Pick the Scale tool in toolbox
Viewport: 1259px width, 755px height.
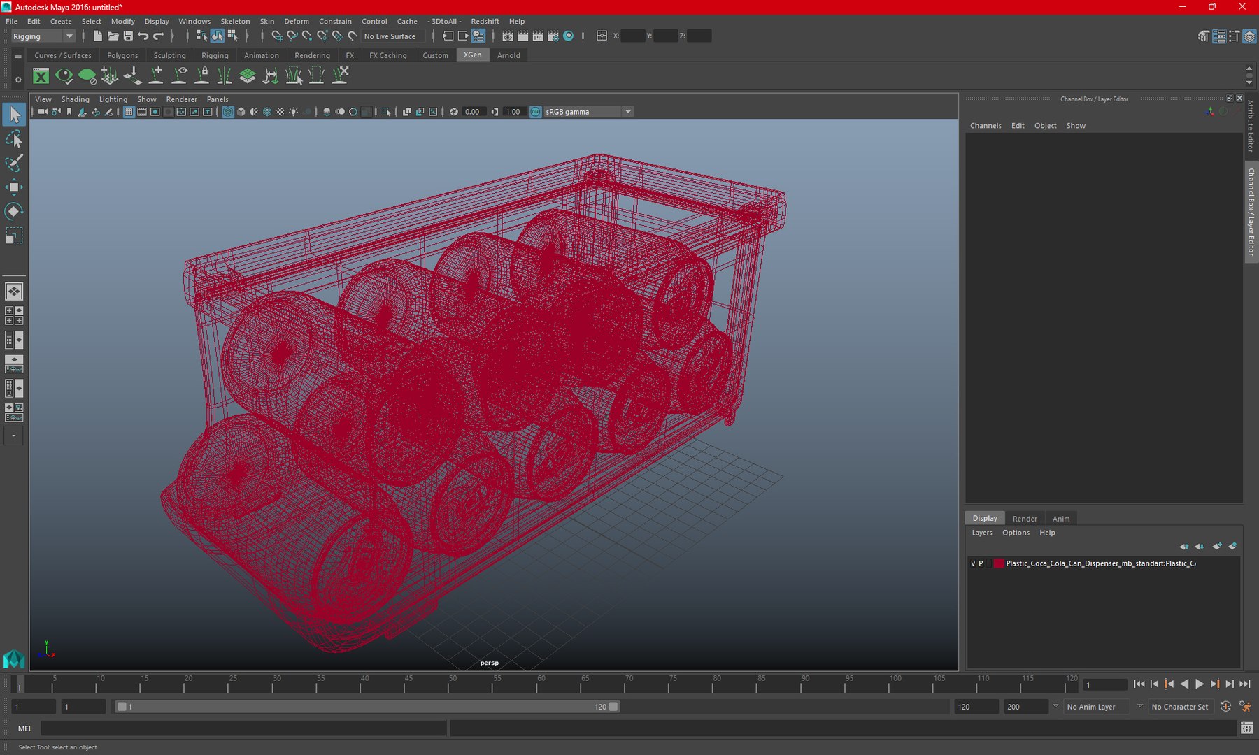14,236
